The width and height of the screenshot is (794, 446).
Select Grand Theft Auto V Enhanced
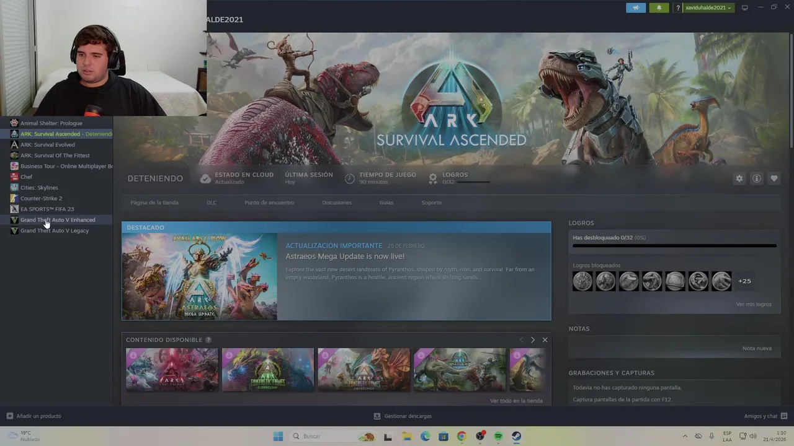tap(56, 220)
